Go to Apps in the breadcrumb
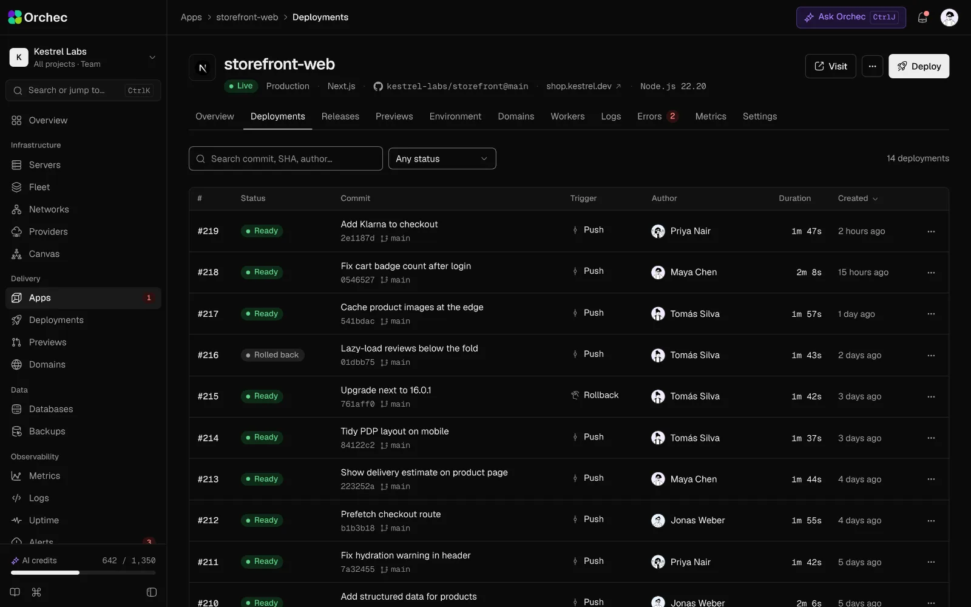 coord(191,17)
